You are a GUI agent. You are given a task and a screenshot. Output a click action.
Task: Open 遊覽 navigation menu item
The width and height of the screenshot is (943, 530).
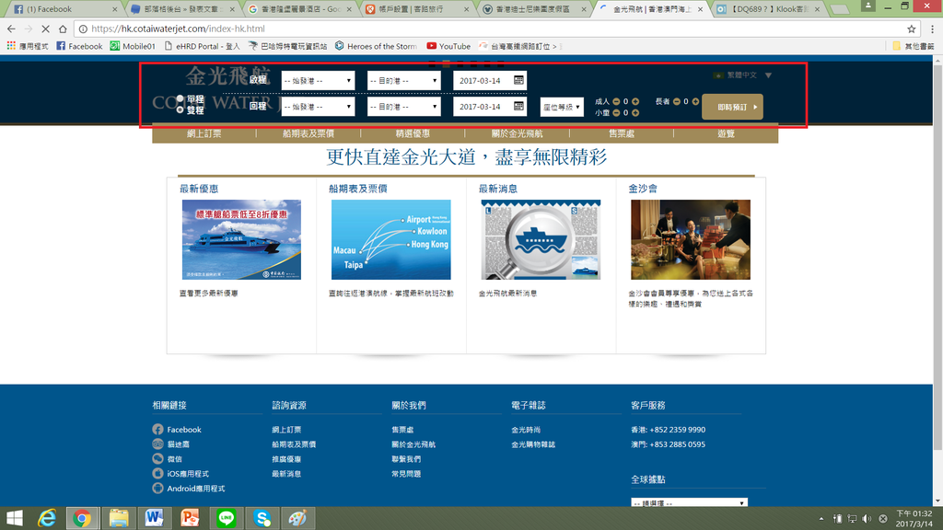click(x=726, y=133)
